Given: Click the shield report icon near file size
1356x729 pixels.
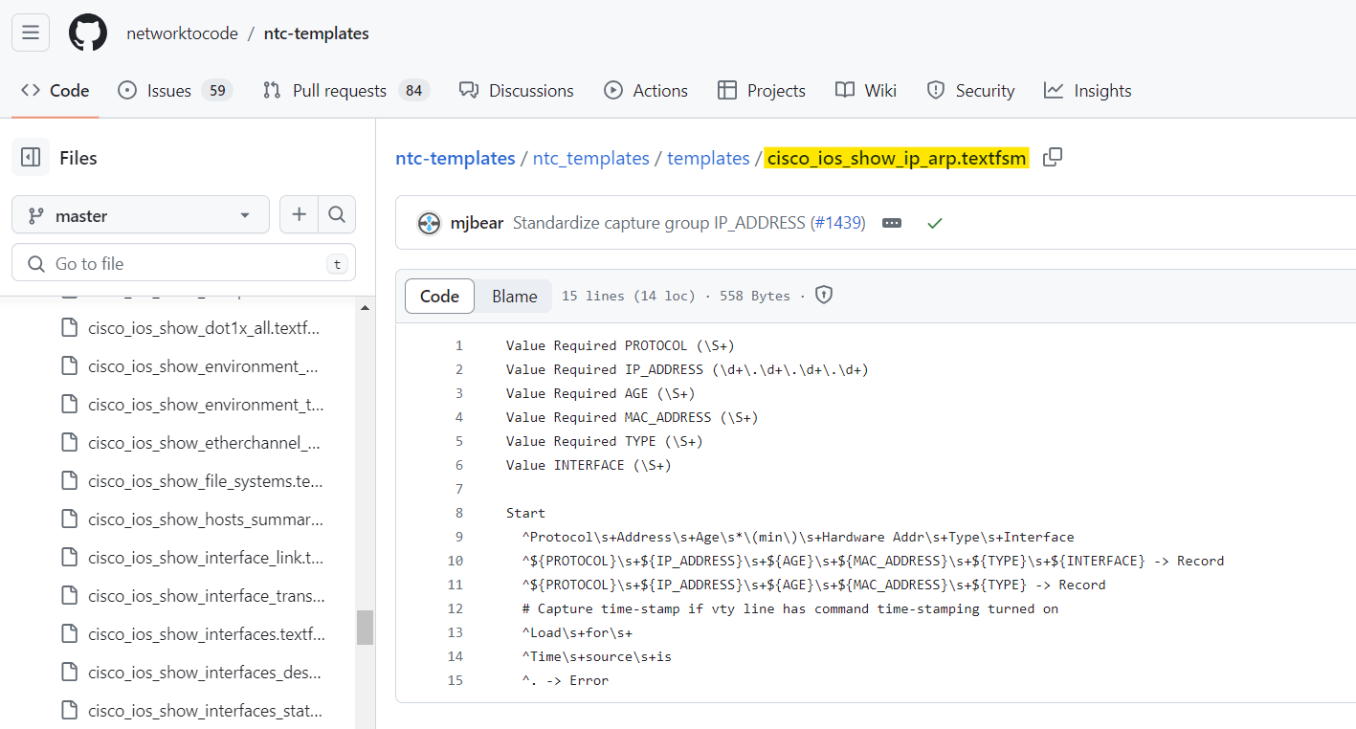Looking at the screenshot, I should pos(823,295).
